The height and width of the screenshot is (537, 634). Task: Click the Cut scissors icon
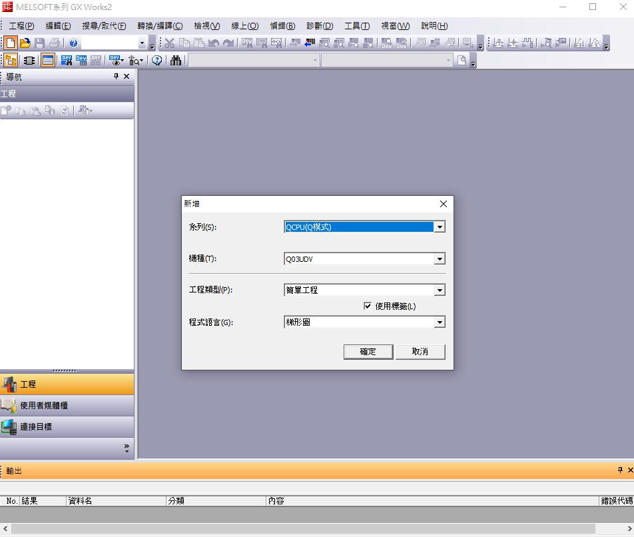(169, 43)
